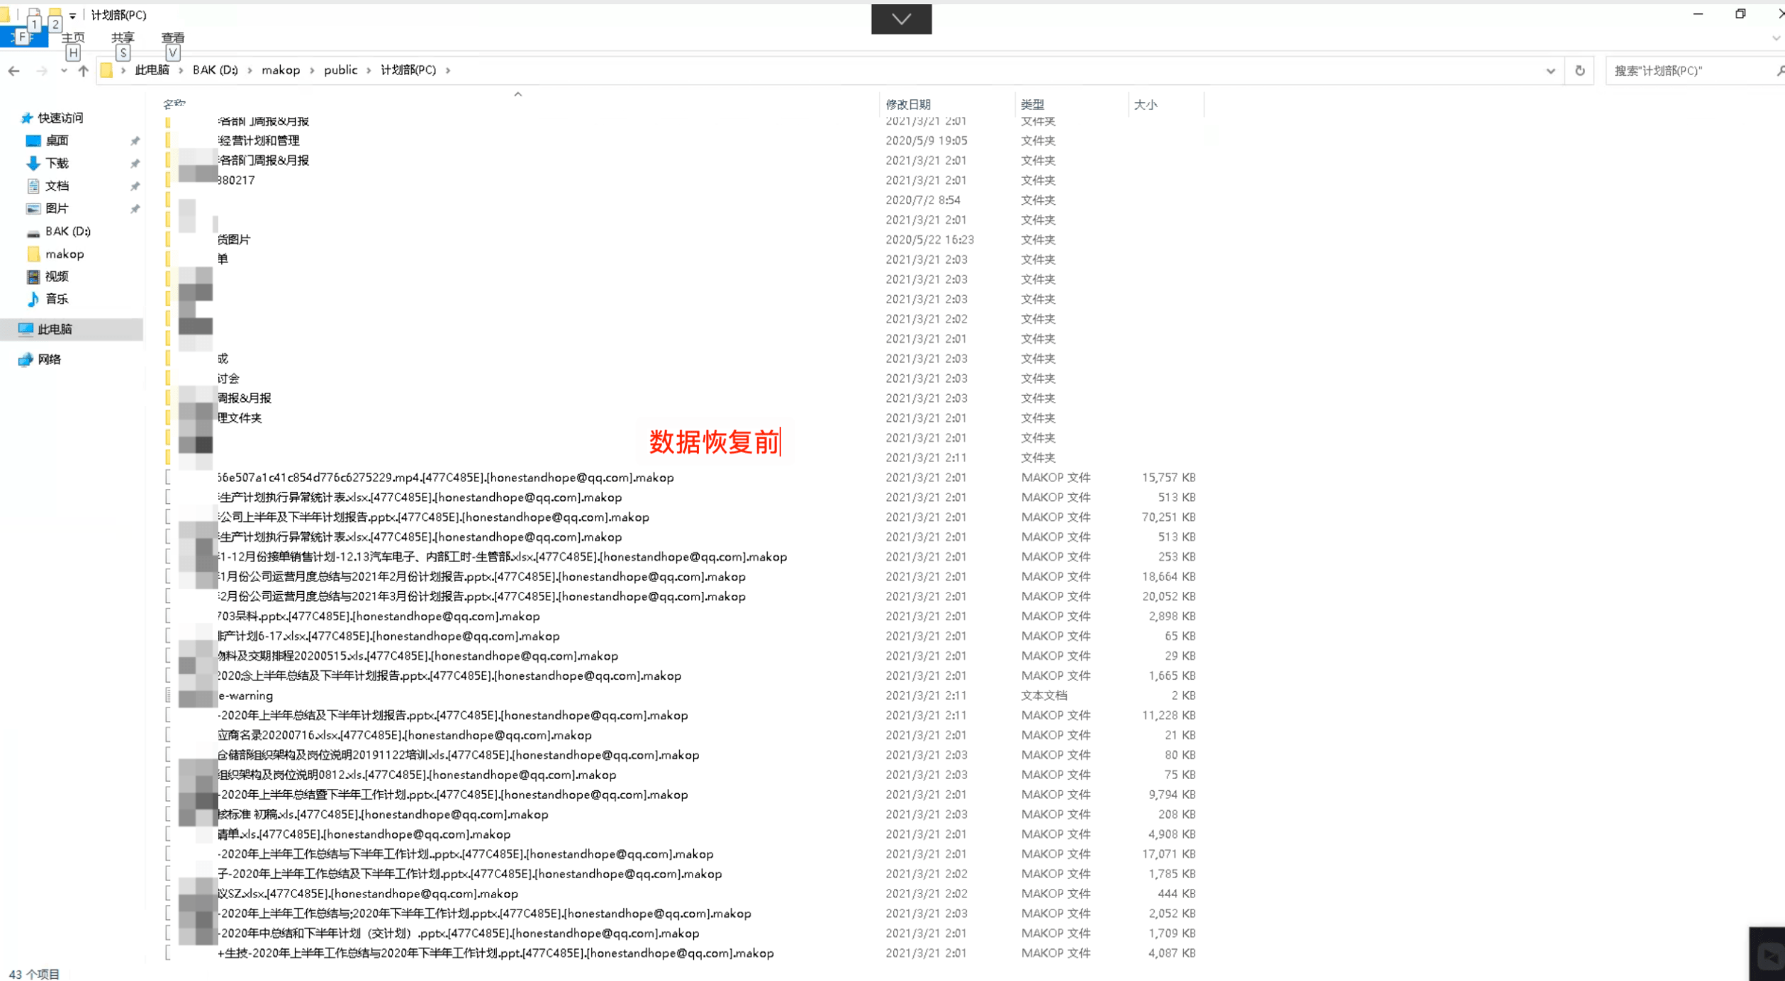Click the folder icon in the address bar
The image size is (1785, 981).
tap(106, 69)
